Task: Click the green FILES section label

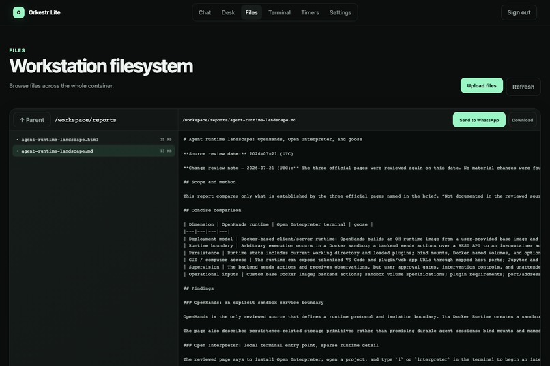Action: tap(17, 50)
